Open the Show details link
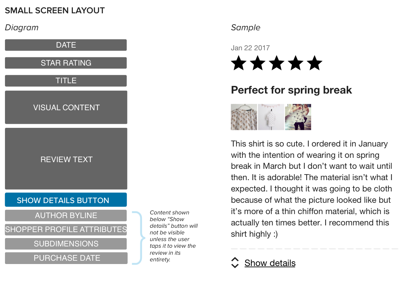 270,263
